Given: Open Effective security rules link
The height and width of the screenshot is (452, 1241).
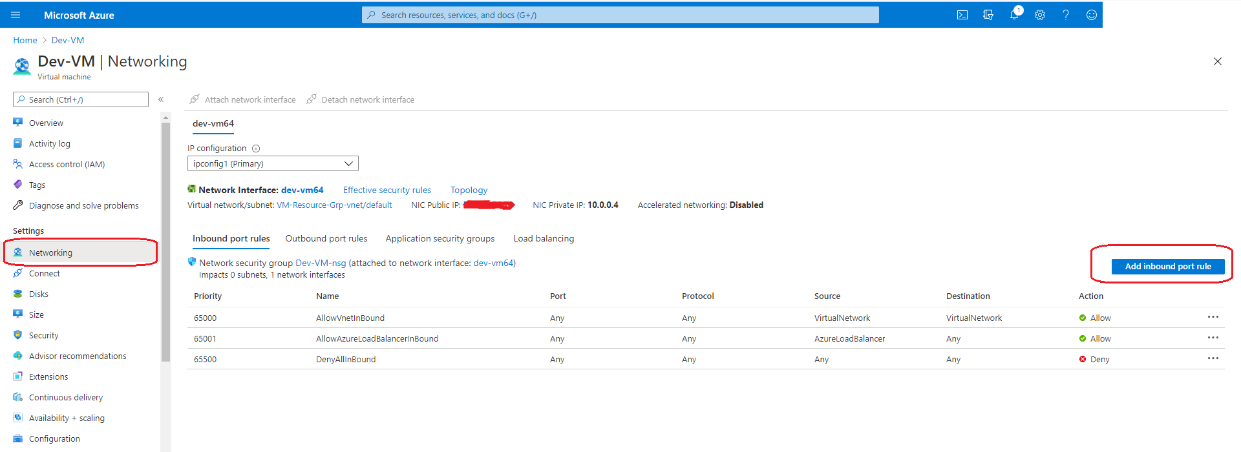Looking at the screenshot, I should tap(387, 190).
